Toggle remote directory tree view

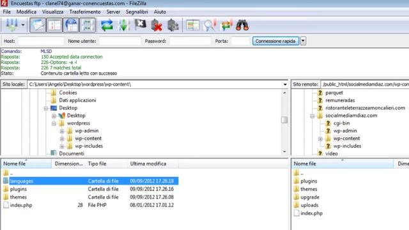pos(71,25)
